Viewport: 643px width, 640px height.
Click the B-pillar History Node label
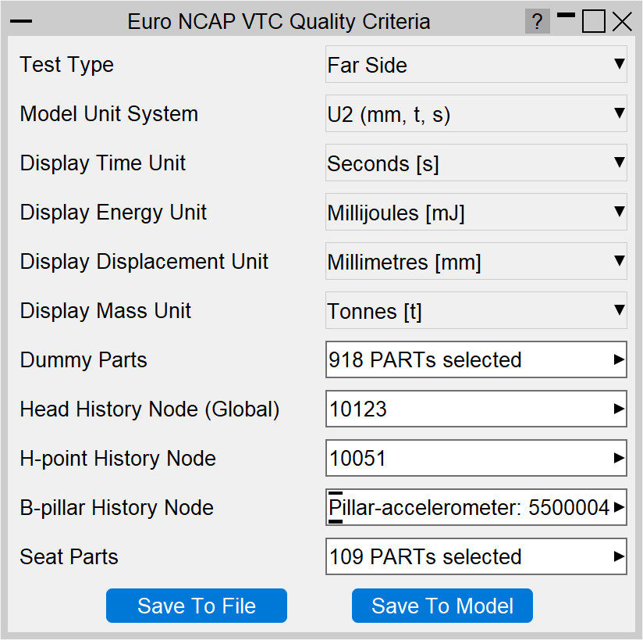(x=116, y=508)
